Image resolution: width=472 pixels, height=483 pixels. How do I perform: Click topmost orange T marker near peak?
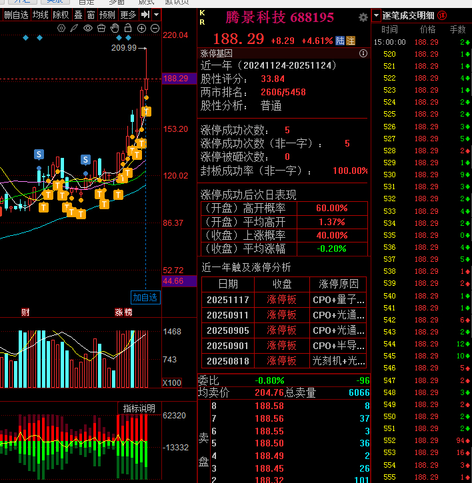tap(147, 111)
